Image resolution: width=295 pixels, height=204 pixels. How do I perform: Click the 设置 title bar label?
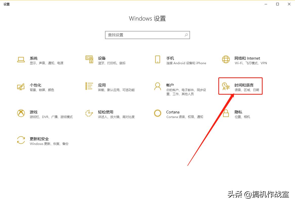pos(7,4)
